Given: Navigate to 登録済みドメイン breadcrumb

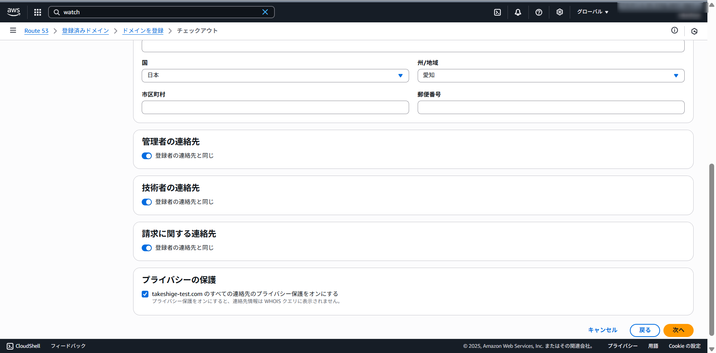Looking at the screenshot, I should coord(85,31).
